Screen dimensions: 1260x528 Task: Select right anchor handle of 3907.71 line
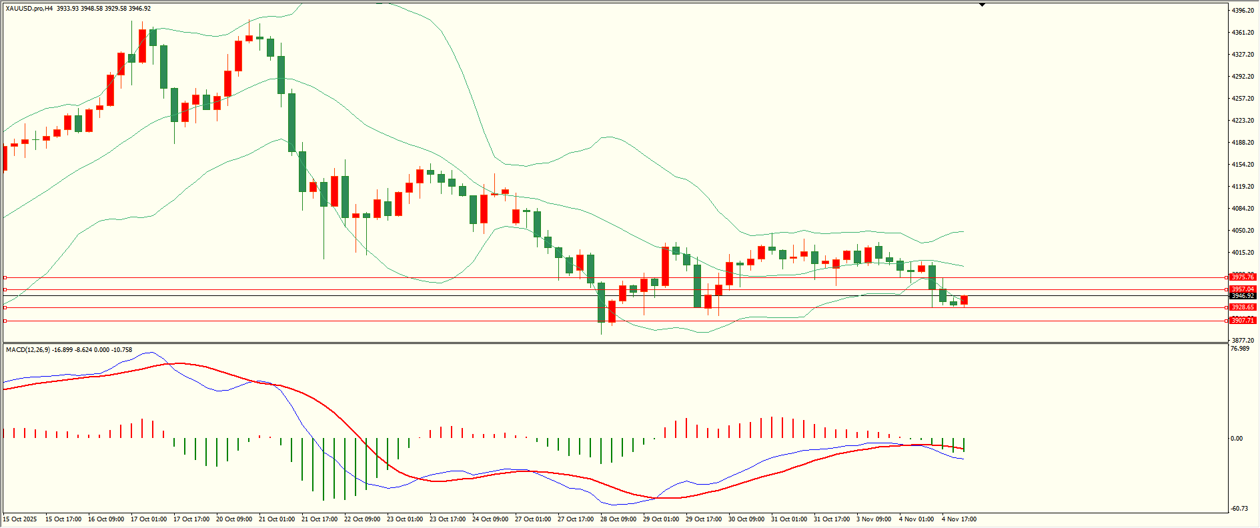click(1226, 321)
